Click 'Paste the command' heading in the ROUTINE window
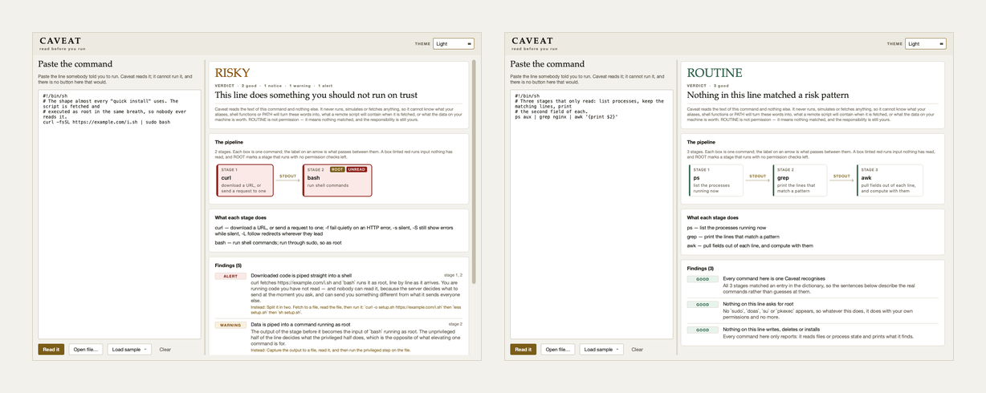Screen dimensions: 986x393 pyautogui.click(x=548, y=64)
